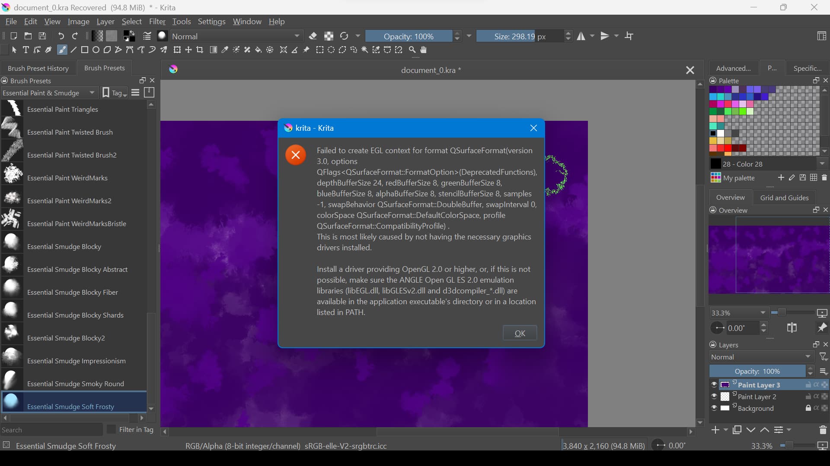Choose Essential Smudge Blocky Fiber preset
The image size is (830, 466).
click(x=73, y=293)
